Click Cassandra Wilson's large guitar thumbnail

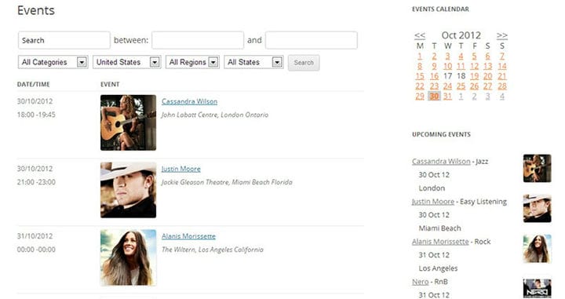pos(128,122)
